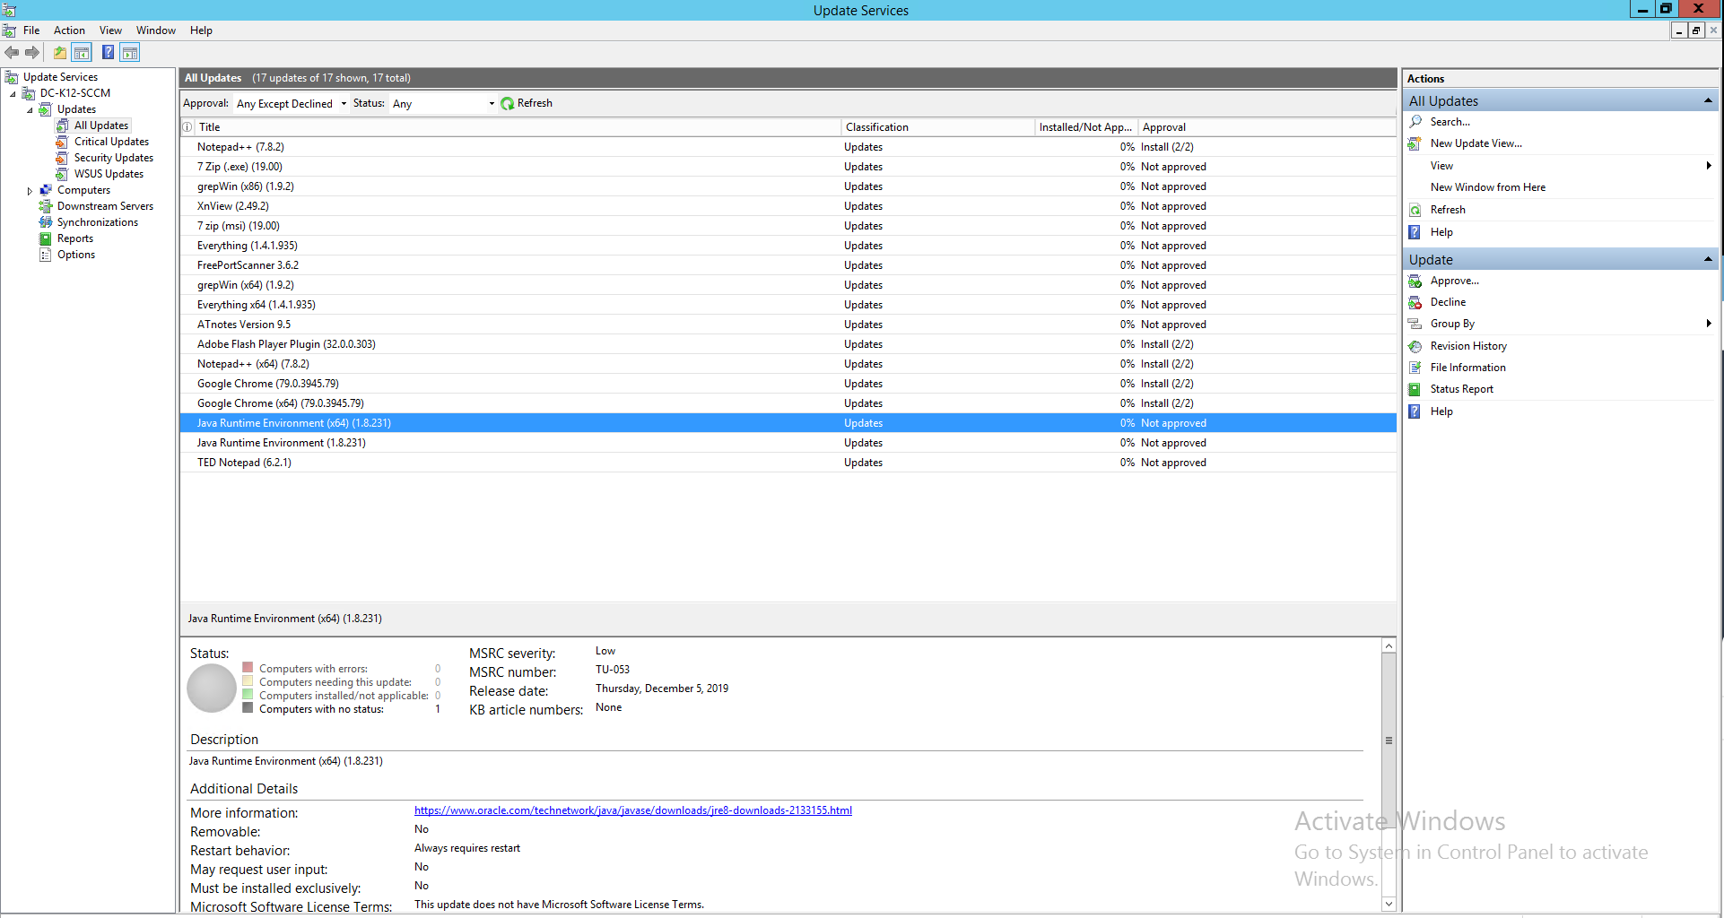
Task: Expand the Computers tree node
Action: (30, 189)
